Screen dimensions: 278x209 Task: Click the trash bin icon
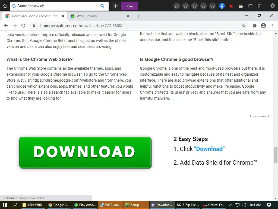tap(260, 6)
